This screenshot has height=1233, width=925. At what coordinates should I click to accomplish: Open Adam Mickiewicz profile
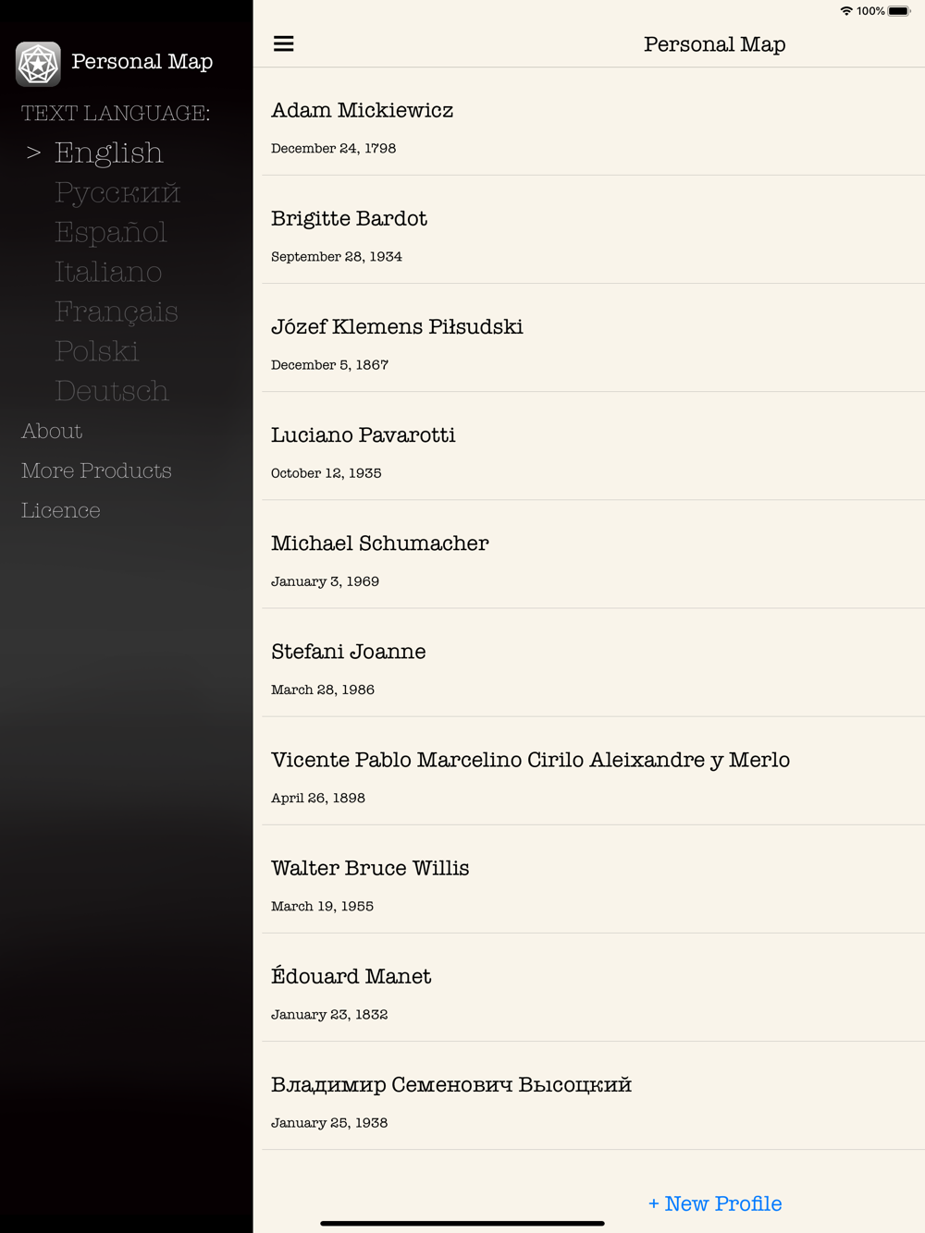[593, 122]
